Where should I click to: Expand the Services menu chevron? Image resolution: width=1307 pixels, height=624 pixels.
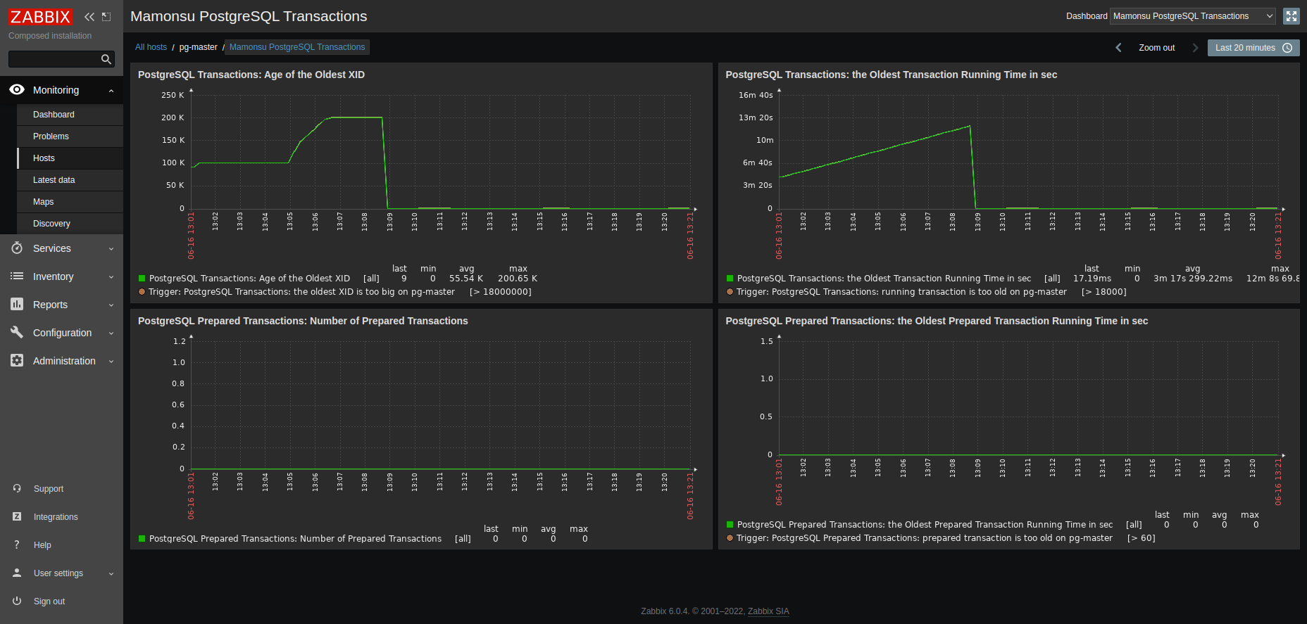tap(111, 249)
